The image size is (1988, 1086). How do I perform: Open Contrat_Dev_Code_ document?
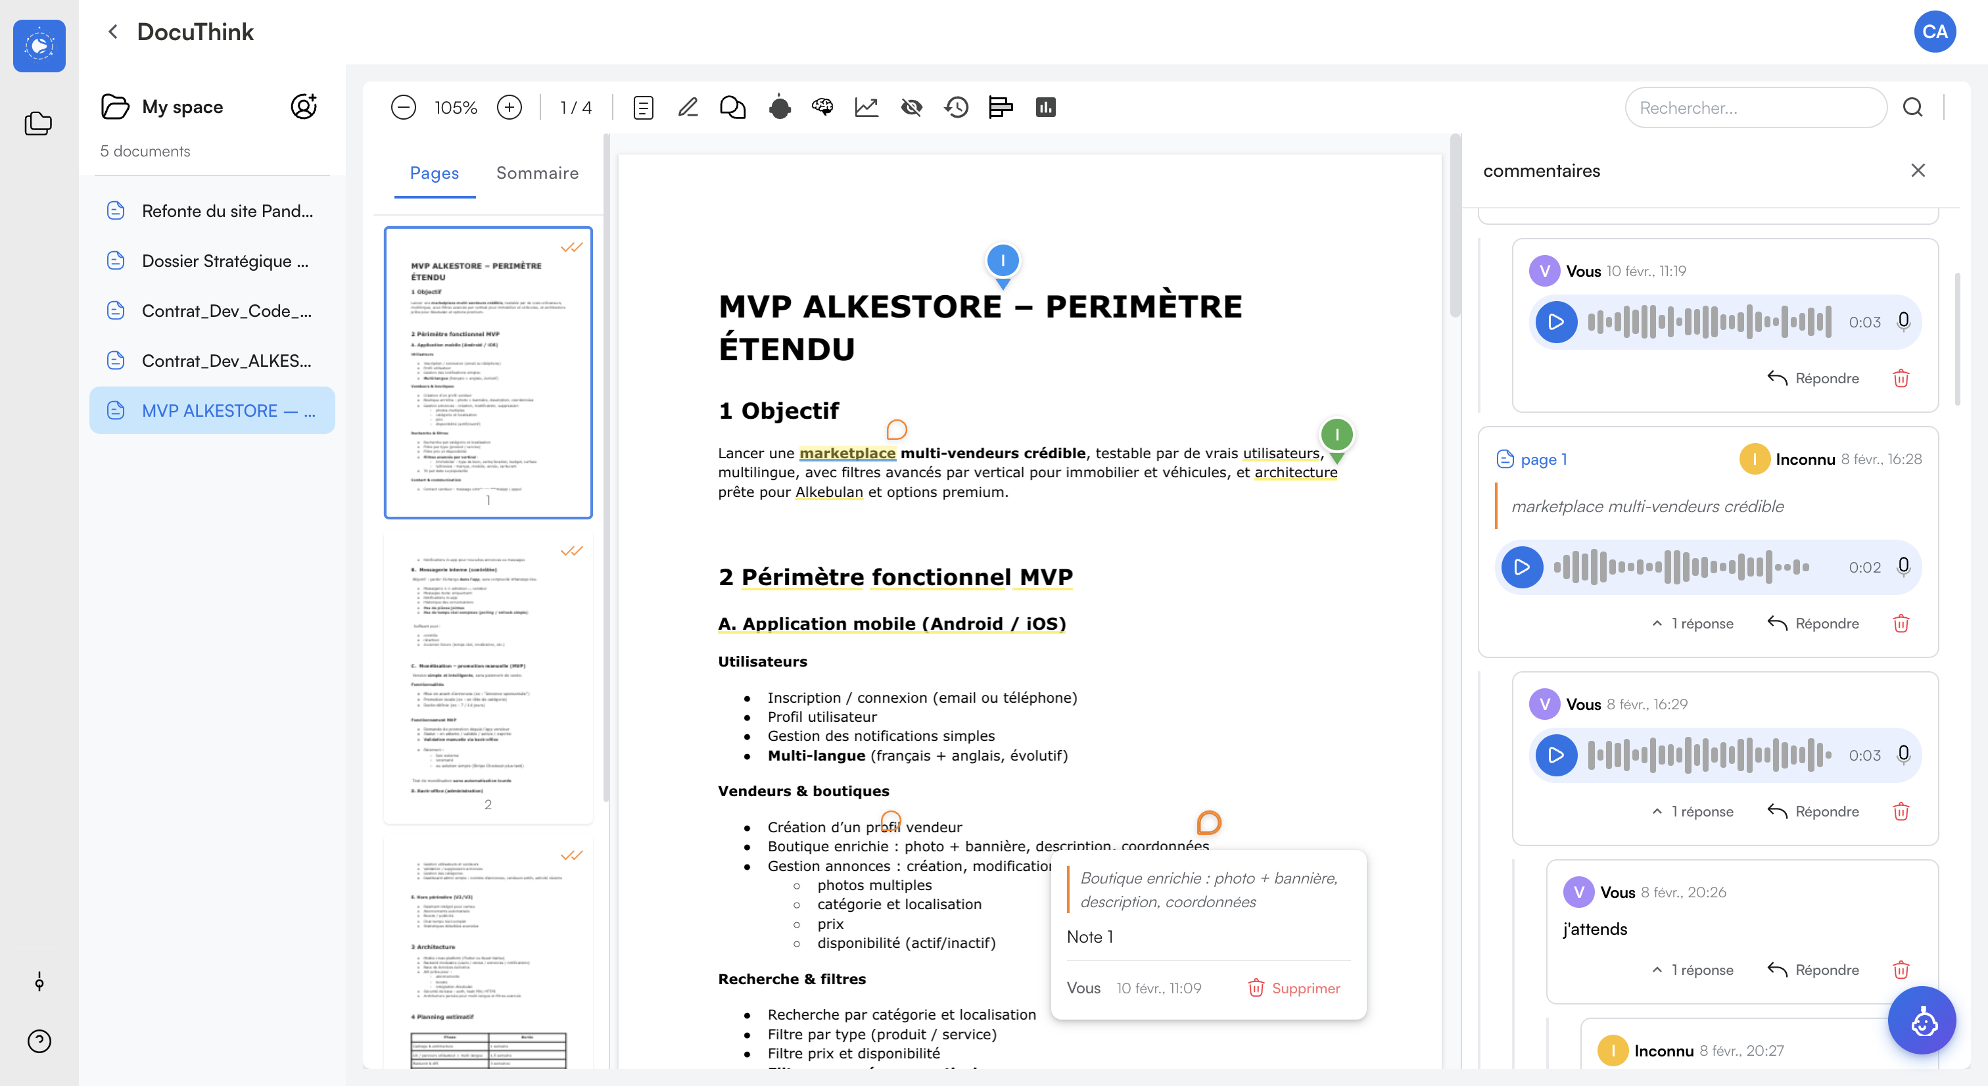click(212, 311)
